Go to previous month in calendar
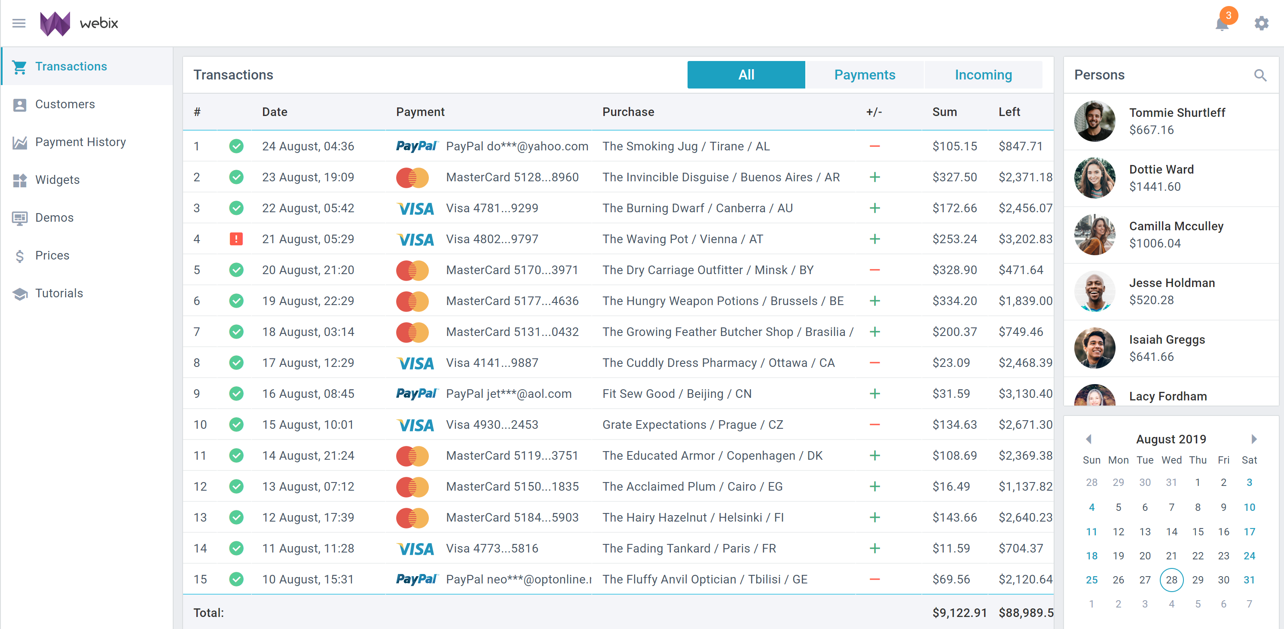The height and width of the screenshot is (629, 1284). pos(1088,439)
